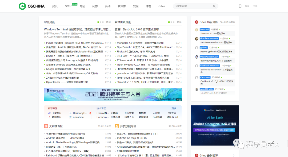Click the chia-farm-monitor project tag
Image resolution: width=288 pixels, height=157 pixels.
[209, 39]
